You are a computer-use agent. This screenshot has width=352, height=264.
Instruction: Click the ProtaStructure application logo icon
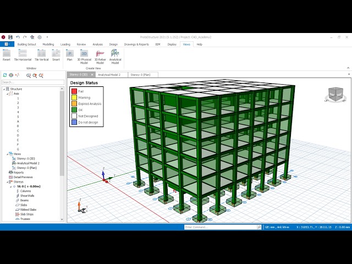(x=3, y=37)
